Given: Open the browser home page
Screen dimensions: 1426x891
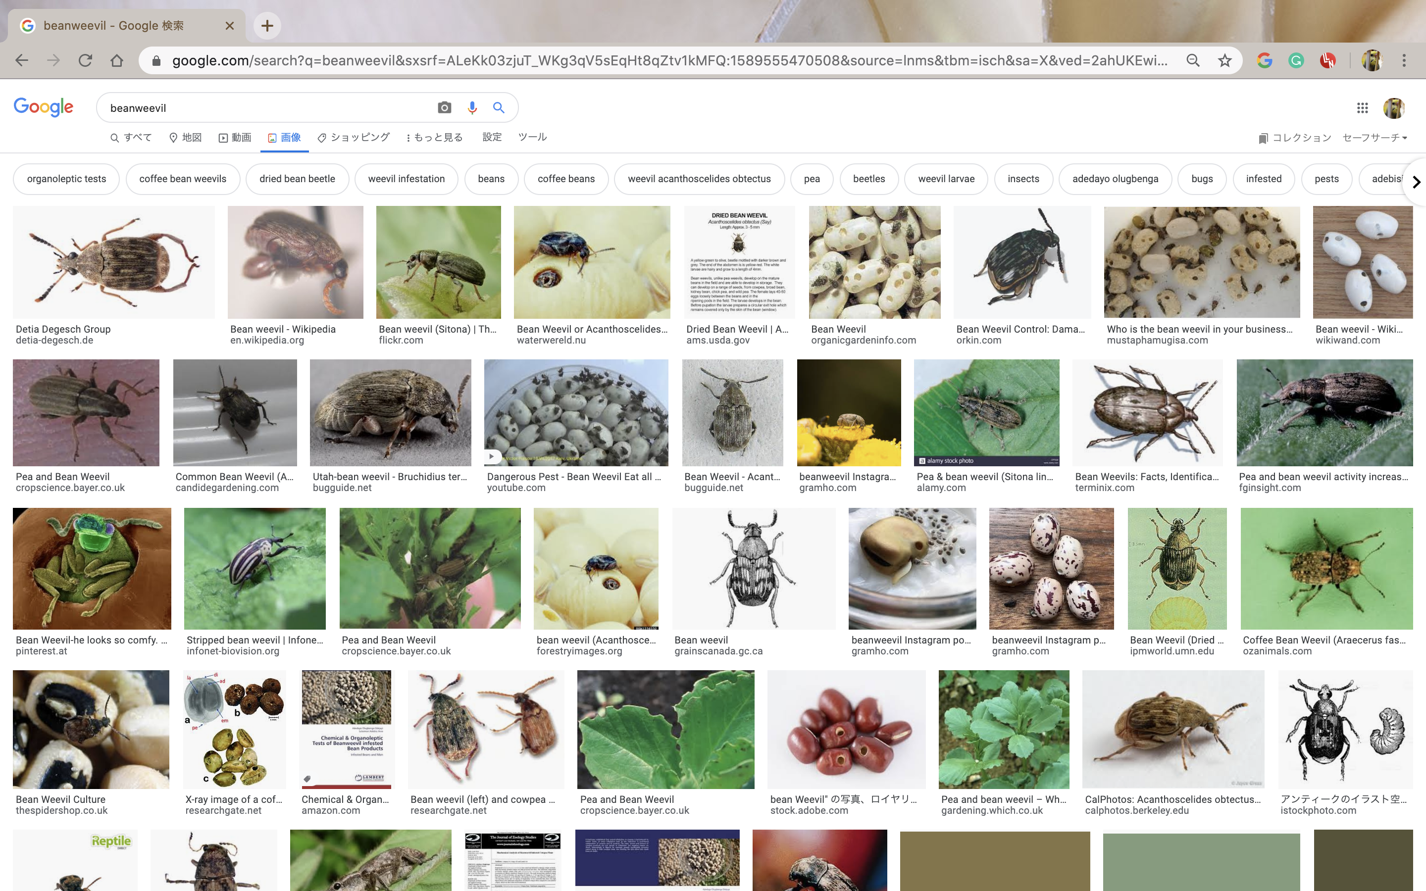Looking at the screenshot, I should click(117, 60).
